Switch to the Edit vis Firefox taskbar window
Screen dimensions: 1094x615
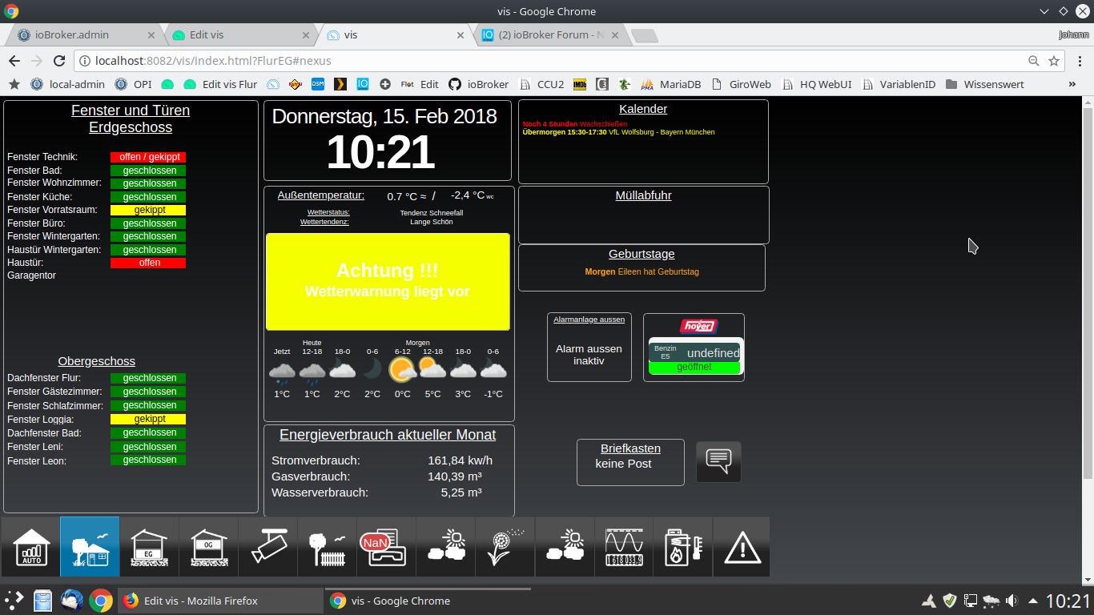[x=220, y=601]
